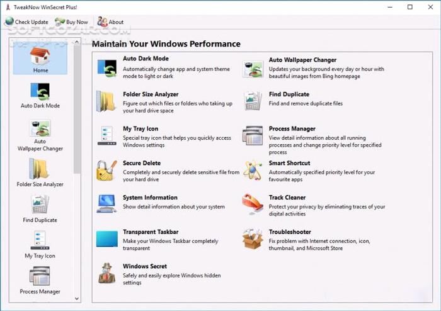The height and width of the screenshot is (311, 441).
Task: Launch Troubleshooter toolbox icon
Action: (253, 239)
